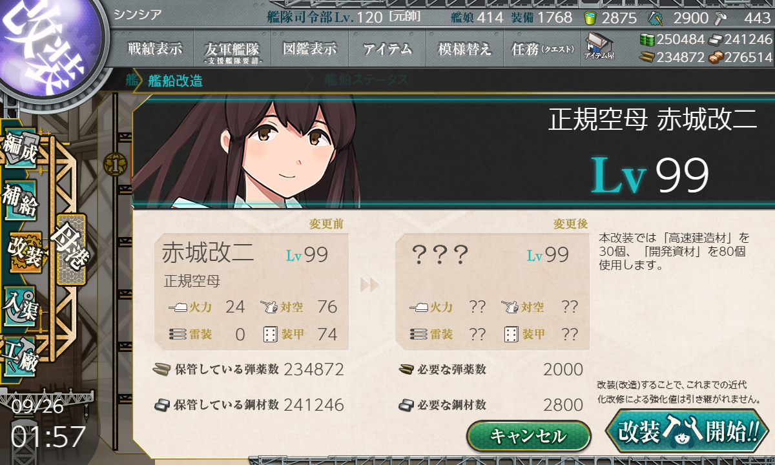Open the 模様替え furniture menu

[464, 48]
